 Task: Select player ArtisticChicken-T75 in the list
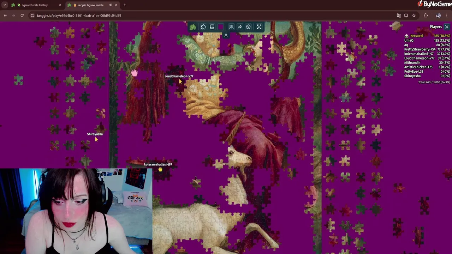427,67
